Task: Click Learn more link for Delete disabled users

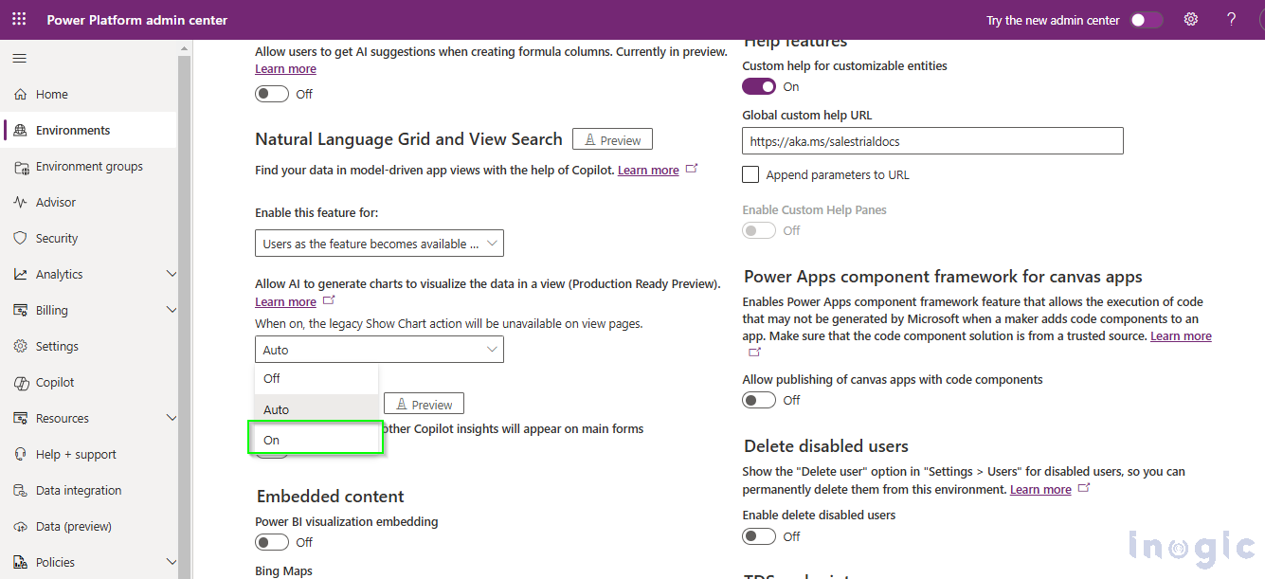Action: tap(1040, 490)
